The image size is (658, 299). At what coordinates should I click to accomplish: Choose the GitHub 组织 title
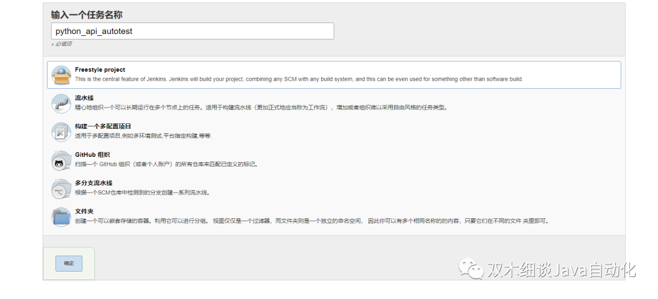click(93, 154)
